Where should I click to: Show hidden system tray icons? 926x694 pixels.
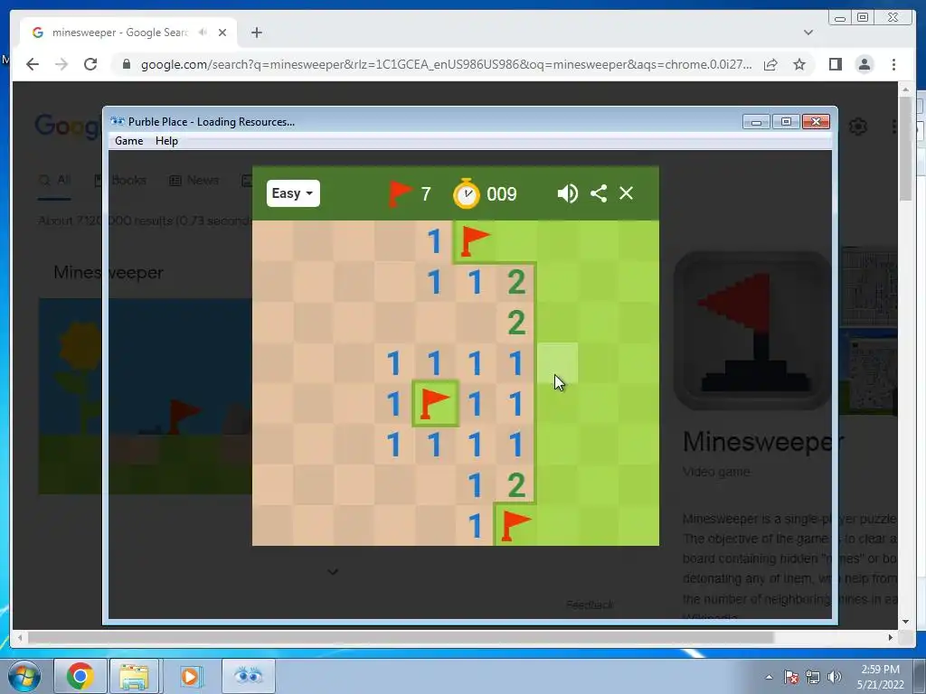click(769, 677)
